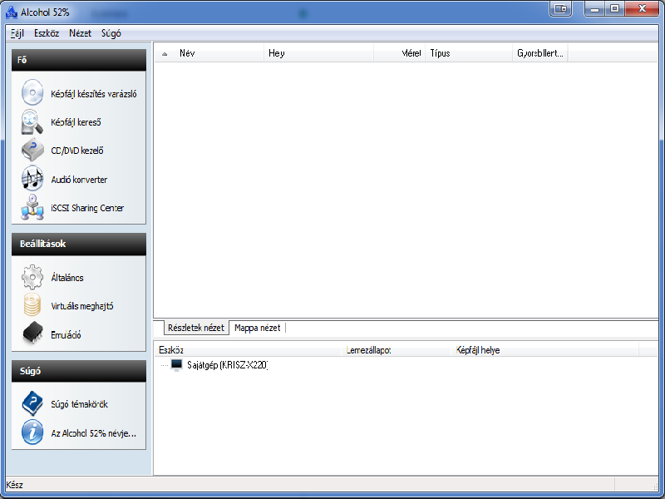Open CD/DVD kezelő link
The height and width of the screenshot is (499, 665).
pyautogui.click(x=77, y=151)
